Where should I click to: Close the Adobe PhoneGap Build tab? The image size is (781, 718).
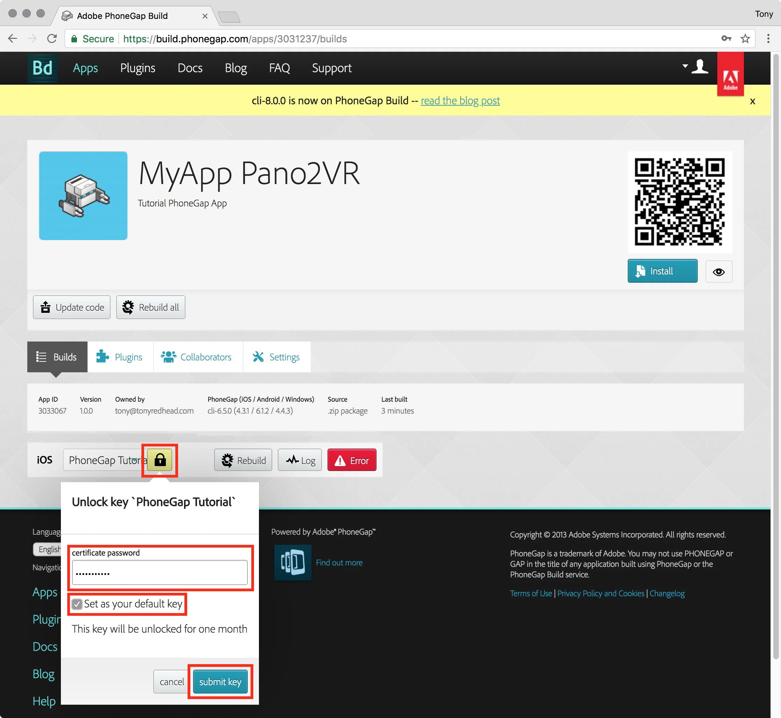[205, 16]
